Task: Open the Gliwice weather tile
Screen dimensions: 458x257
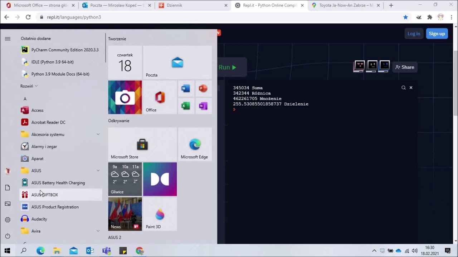Action: point(125,179)
